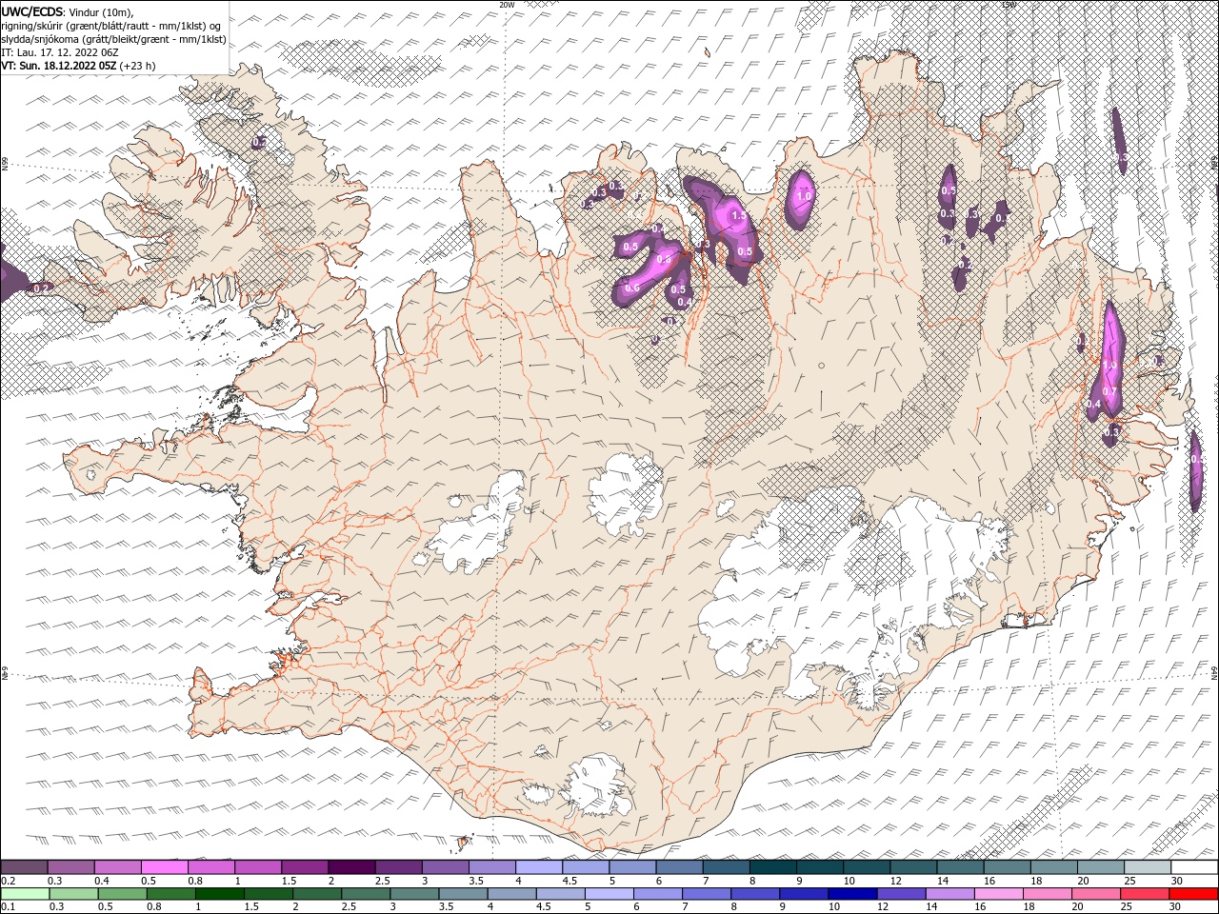Image resolution: width=1219 pixels, height=914 pixels.
Task: Pick the 12 indigo-purple swatch on the rain scale
Action: point(901,894)
